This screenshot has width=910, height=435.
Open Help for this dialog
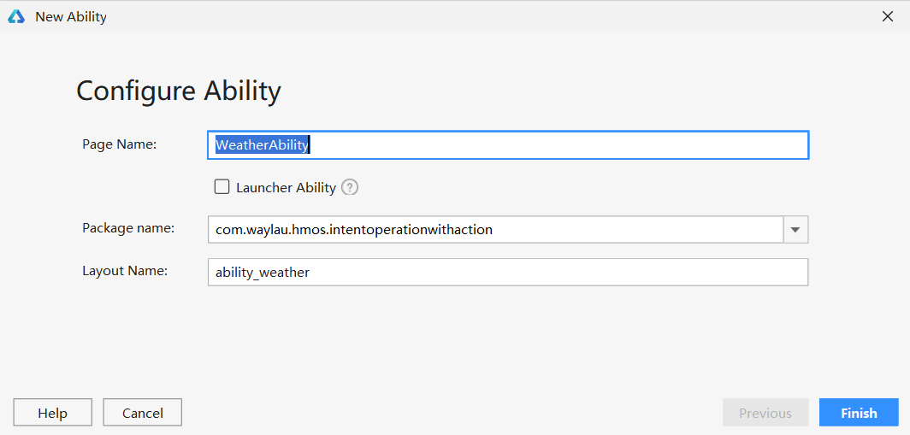coord(52,413)
